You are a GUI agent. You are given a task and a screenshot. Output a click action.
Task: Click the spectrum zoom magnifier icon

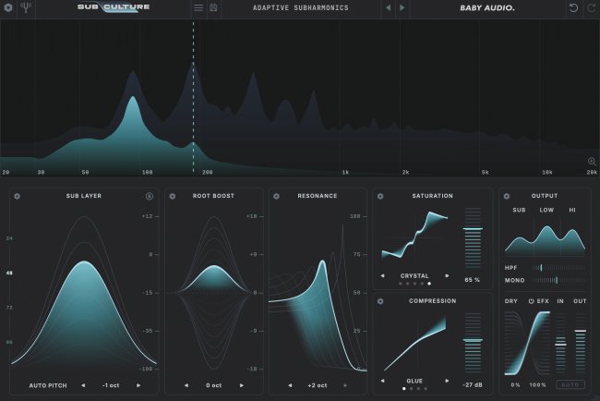coord(592,162)
